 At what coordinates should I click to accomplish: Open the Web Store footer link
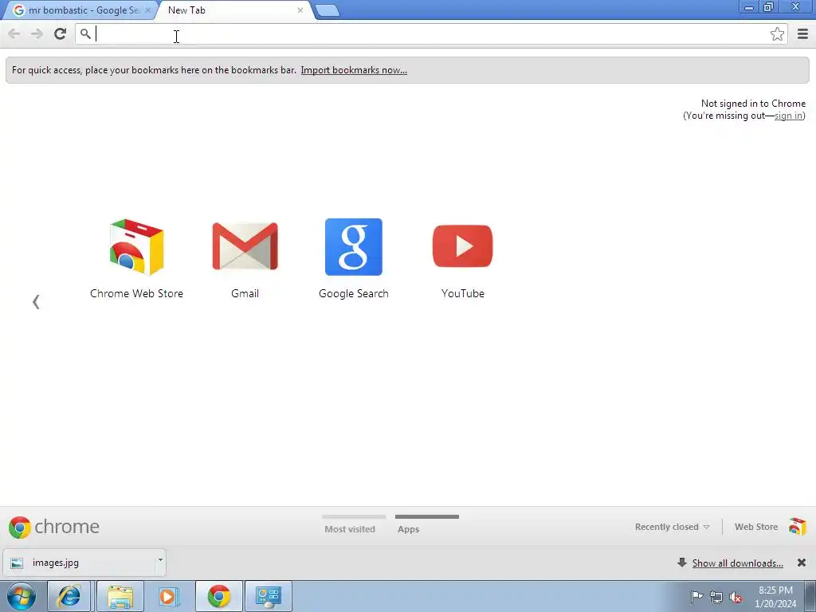tap(755, 528)
